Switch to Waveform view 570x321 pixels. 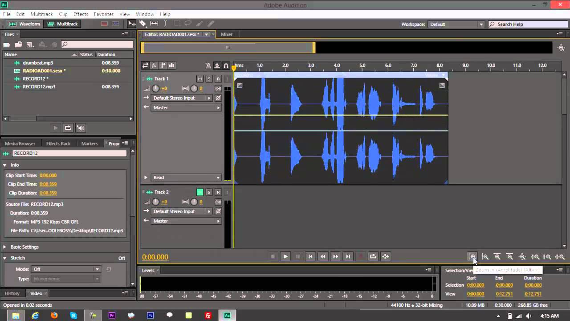[25, 24]
